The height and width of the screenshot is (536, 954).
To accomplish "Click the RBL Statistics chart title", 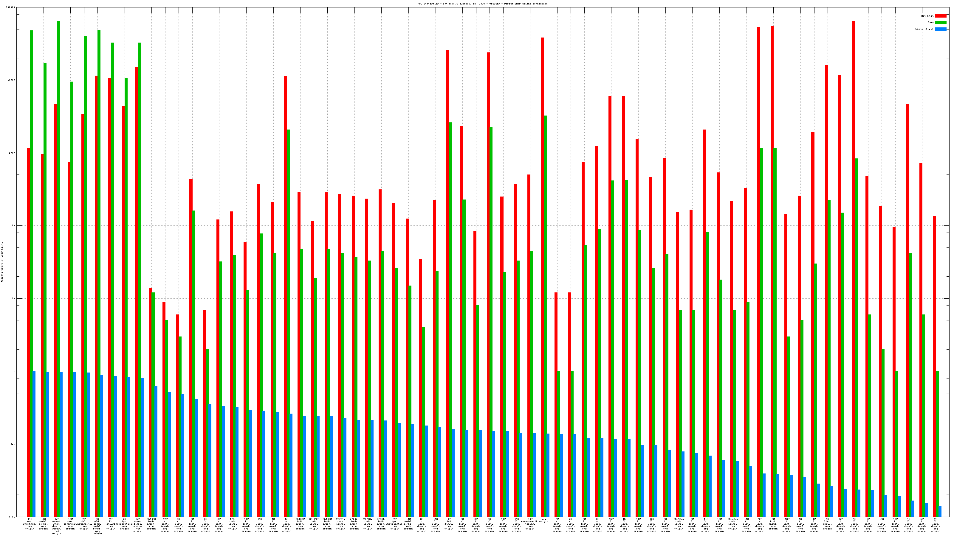I will 482,4.
